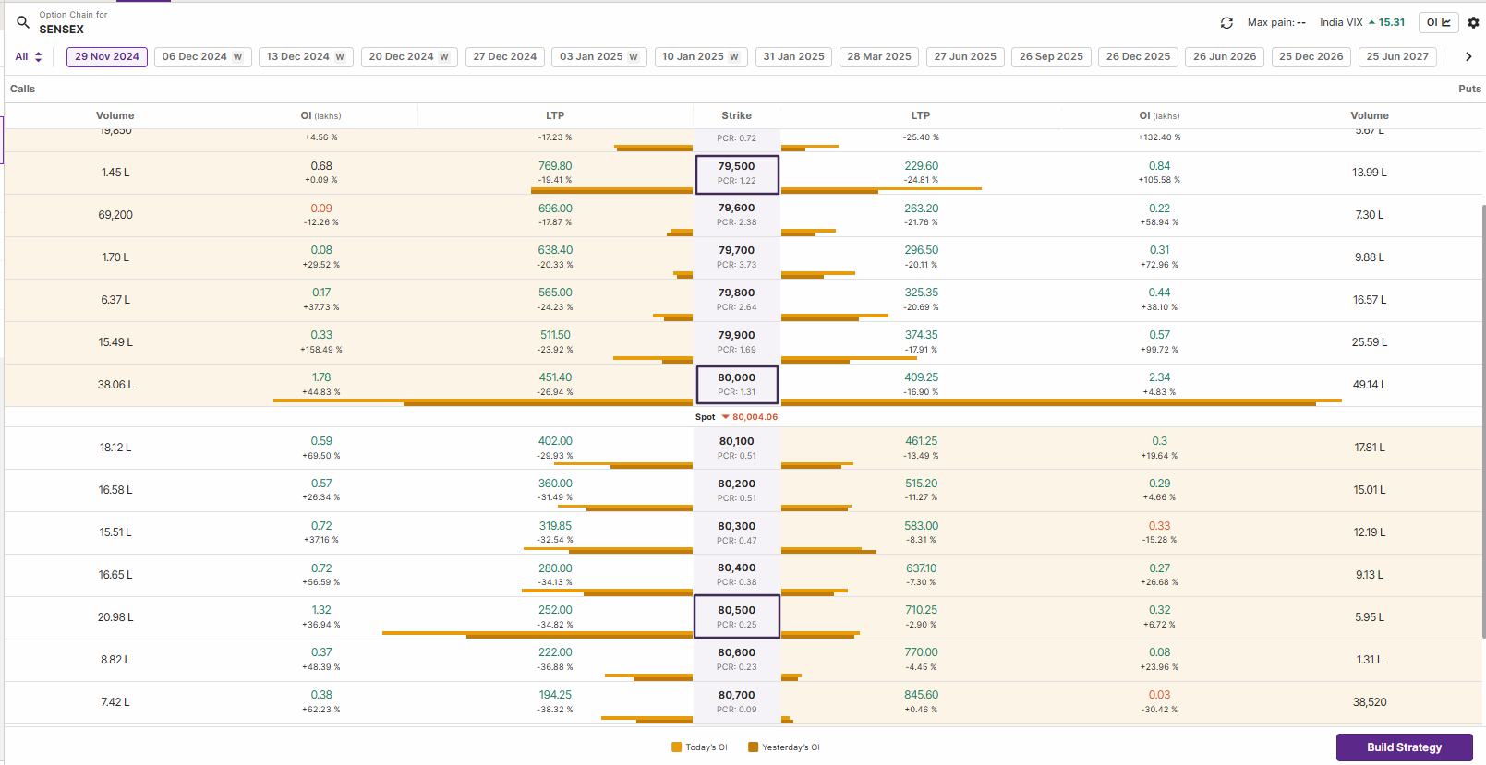Viewport: 1486px width, 765px height.
Task: Select the 26 Dec 2025 expiry
Action: coord(1138,56)
